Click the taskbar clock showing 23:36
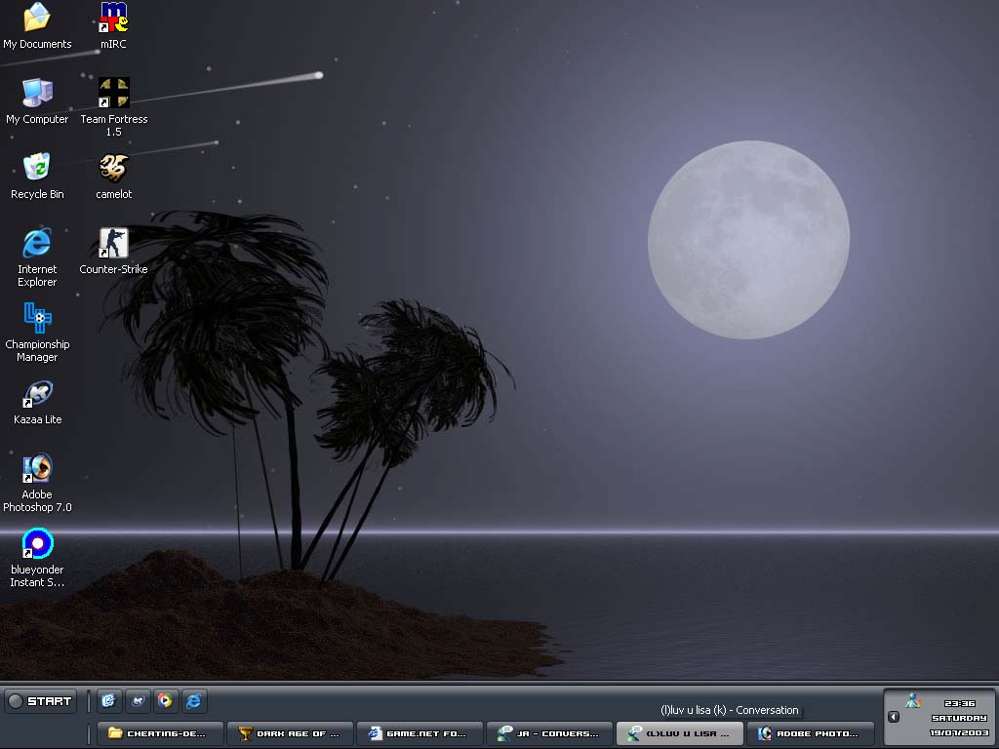The width and height of the screenshot is (999, 749). click(959, 703)
